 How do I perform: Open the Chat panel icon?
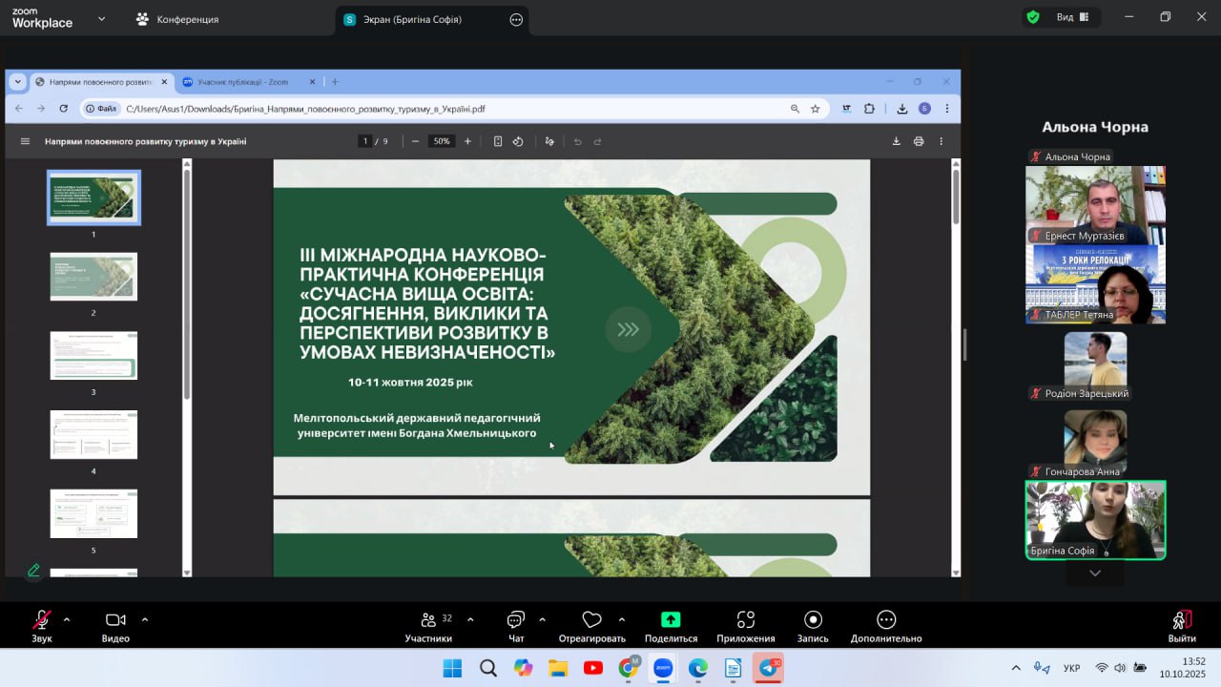click(516, 620)
